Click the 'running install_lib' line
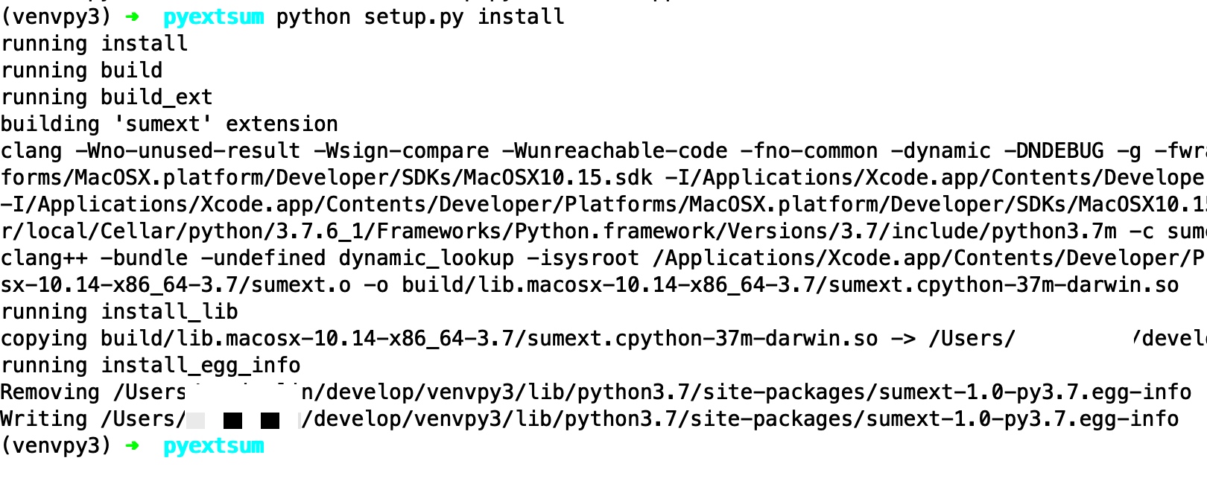This screenshot has width=1207, height=487. click(x=119, y=312)
